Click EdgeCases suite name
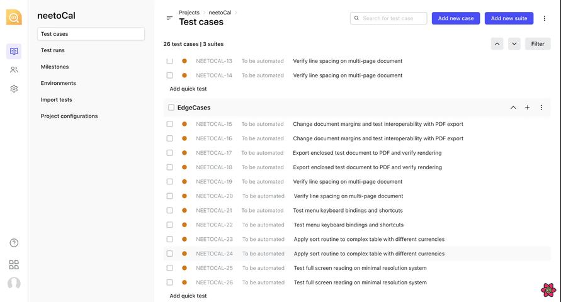The height and width of the screenshot is (302, 561). (x=194, y=108)
